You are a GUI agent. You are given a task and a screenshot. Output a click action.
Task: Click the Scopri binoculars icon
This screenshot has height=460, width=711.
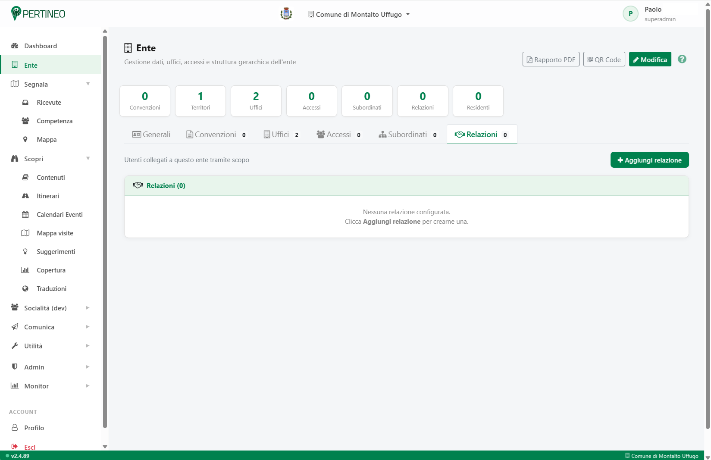(15, 158)
